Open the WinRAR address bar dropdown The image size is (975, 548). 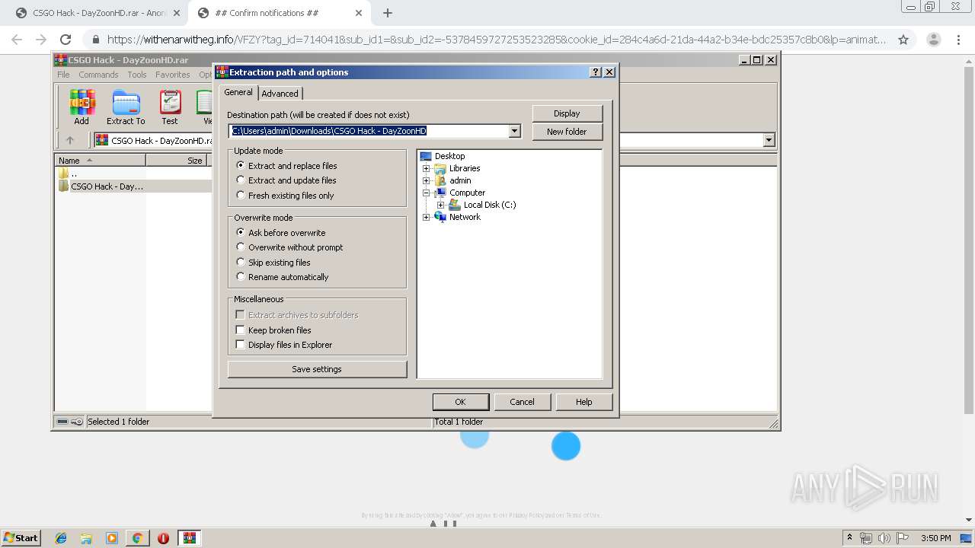[769, 140]
